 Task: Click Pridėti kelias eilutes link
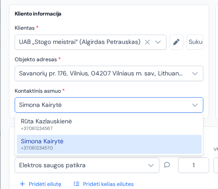coord(108,184)
